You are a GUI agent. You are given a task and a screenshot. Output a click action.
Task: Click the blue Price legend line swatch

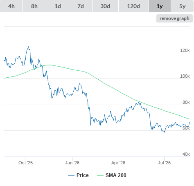pos(71,175)
